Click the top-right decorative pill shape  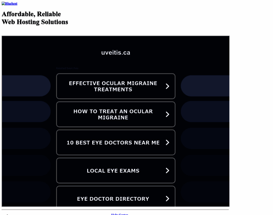(205, 86)
